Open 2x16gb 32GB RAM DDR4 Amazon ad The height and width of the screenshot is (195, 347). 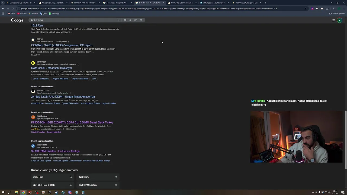pyautogui.click(x=63, y=97)
